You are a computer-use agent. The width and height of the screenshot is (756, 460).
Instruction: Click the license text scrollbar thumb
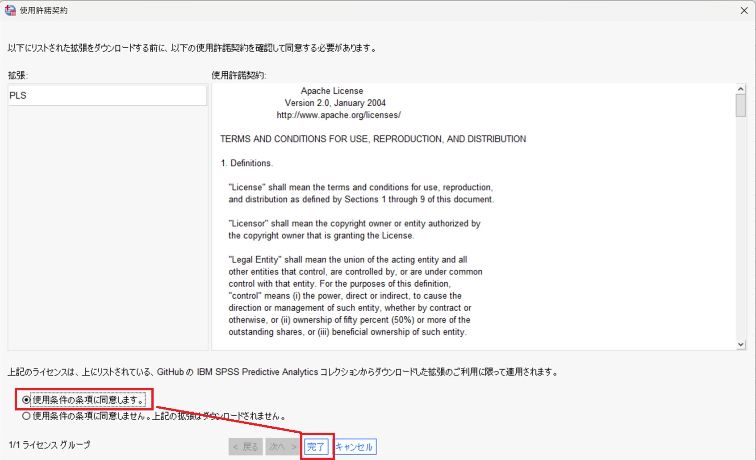click(x=741, y=105)
